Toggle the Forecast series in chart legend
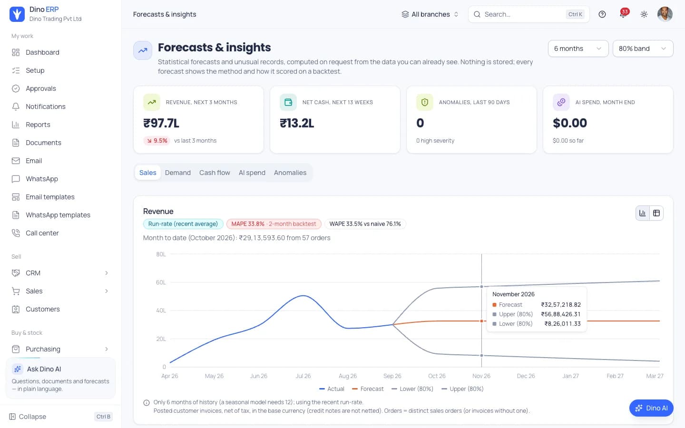Screen dimensions: 685x428 (368, 389)
